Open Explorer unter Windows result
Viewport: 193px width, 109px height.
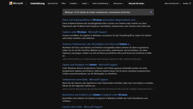tap(84, 32)
